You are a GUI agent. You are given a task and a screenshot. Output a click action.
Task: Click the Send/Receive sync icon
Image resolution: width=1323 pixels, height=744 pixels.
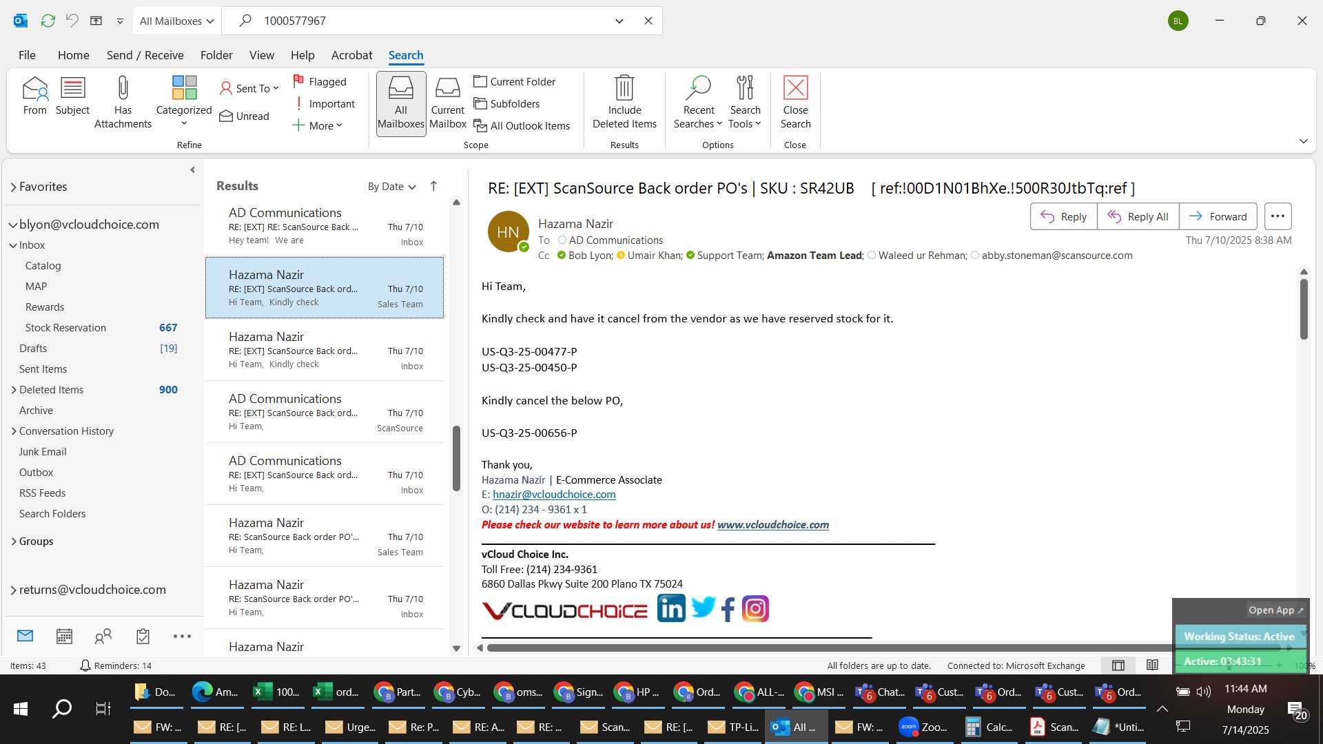(48, 21)
